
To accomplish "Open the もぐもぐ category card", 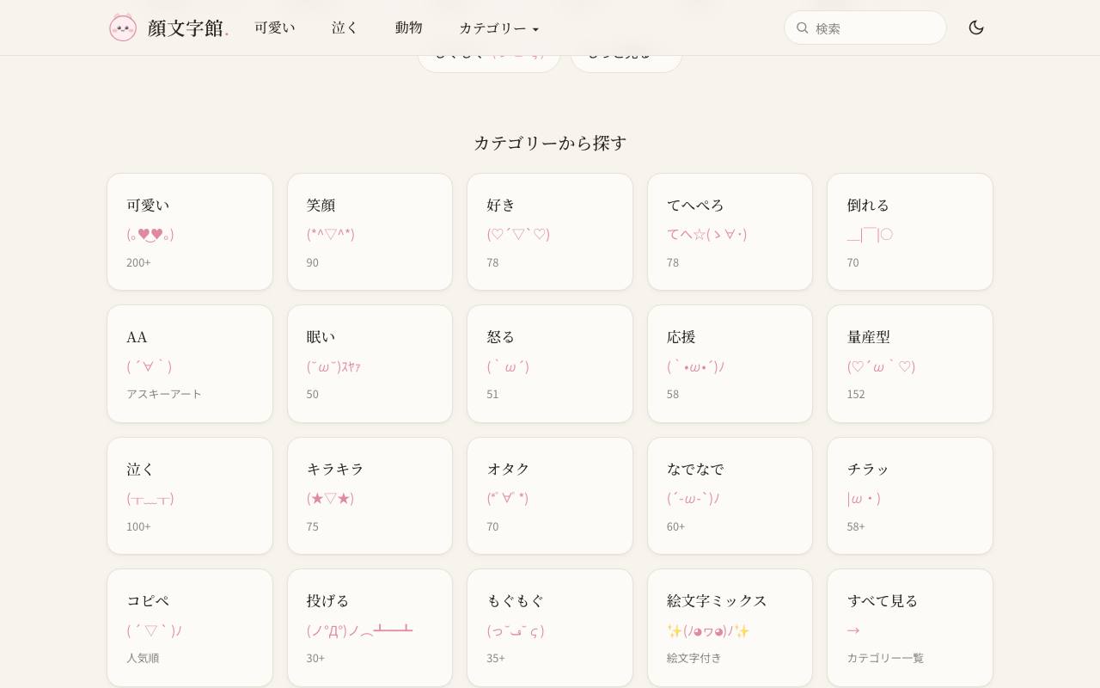I will pos(550,628).
